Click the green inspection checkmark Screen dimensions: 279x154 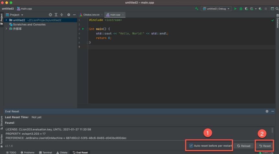(273, 20)
